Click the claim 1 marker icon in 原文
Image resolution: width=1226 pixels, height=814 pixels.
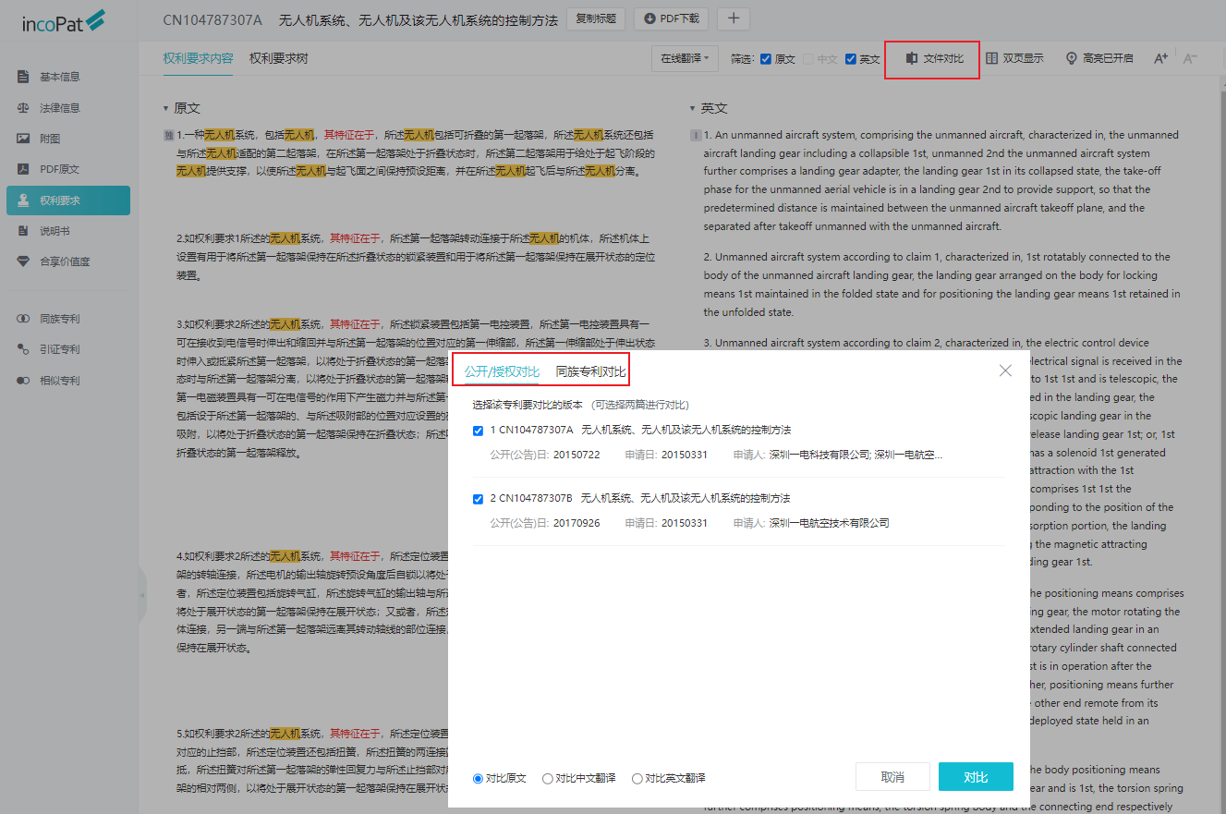click(168, 135)
